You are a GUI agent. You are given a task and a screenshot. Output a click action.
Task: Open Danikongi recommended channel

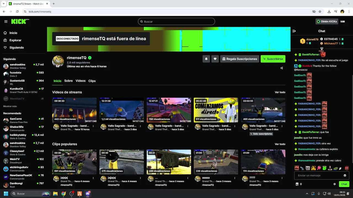click(23, 185)
